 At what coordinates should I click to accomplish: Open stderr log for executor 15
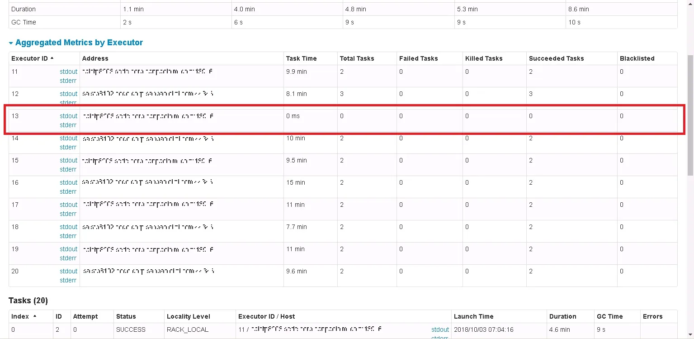click(x=68, y=169)
